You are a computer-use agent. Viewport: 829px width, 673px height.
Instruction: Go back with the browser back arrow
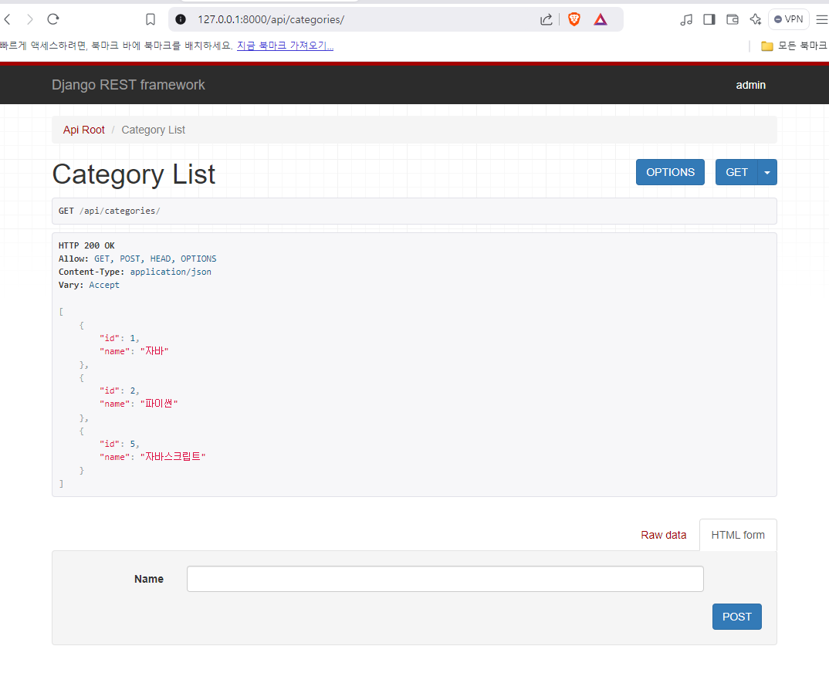pos(8,19)
